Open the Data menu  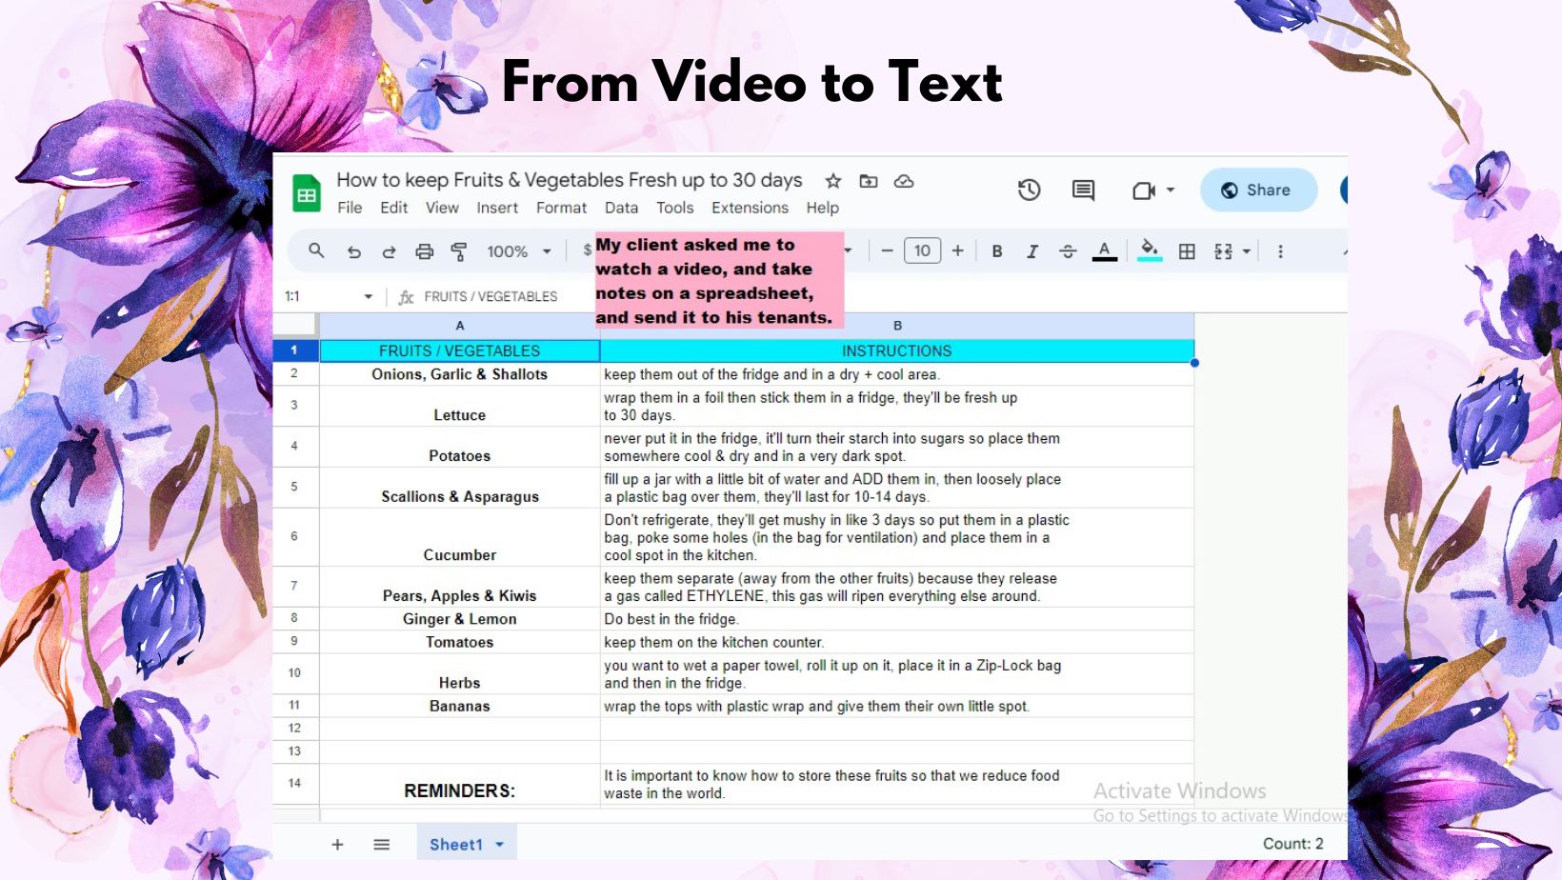[x=621, y=208]
